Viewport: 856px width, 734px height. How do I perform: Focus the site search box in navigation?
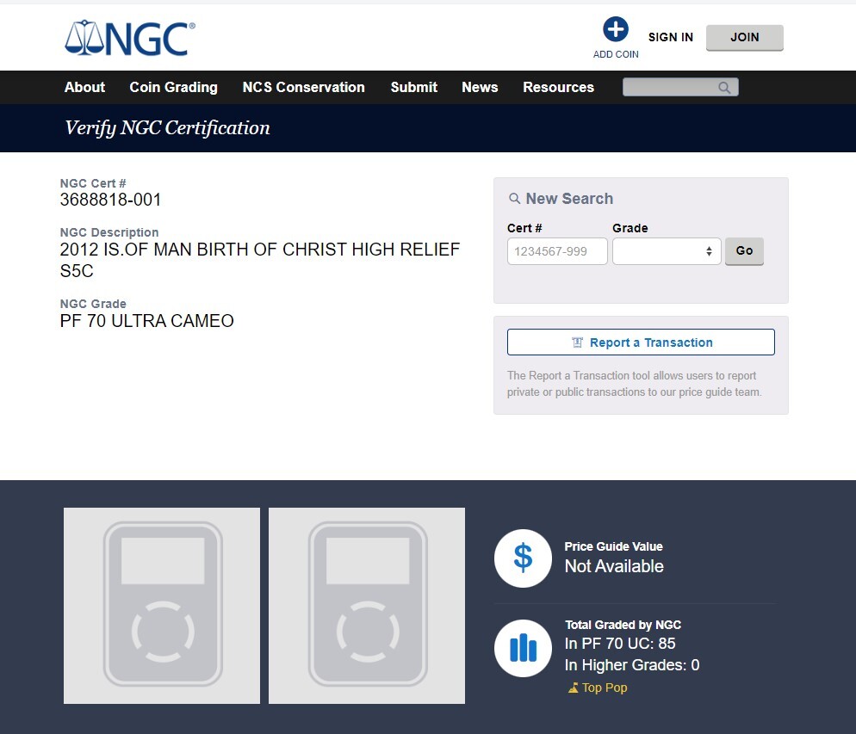click(x=680, y=87)
